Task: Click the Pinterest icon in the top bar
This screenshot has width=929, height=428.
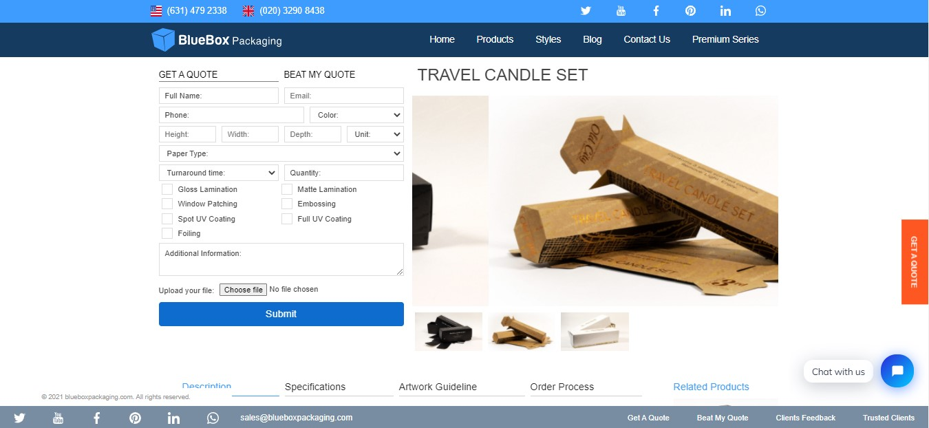Action: [x=690, y=11]
